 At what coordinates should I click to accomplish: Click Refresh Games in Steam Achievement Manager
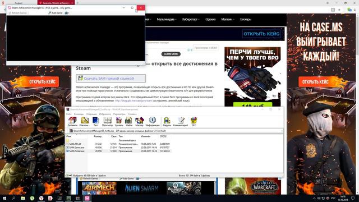17,13
